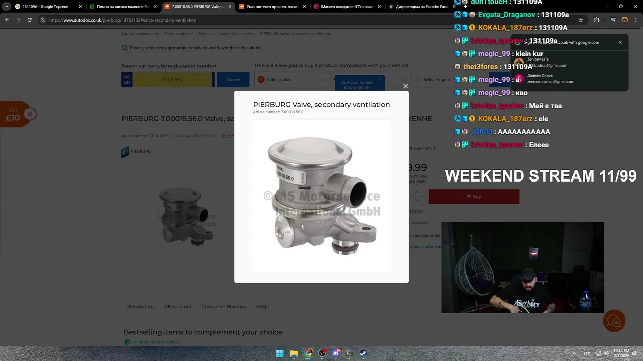Screen dimensions: 643x361
Task: Open the Description tab
Action: tap(140, 306)
